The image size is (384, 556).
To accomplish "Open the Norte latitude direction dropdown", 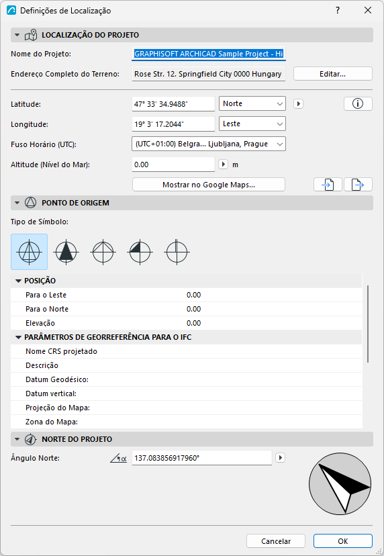I will (252, 103).
